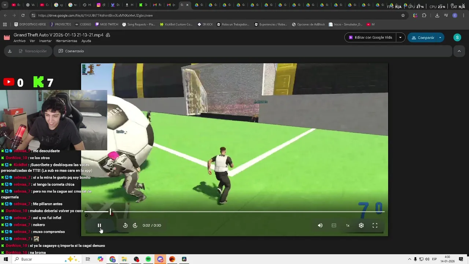Open PROYECTOS bookmark folder
469x264 pixels.
pos(60,25)
